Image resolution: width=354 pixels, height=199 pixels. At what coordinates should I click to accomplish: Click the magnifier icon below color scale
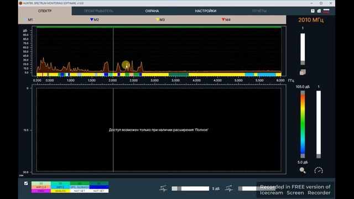click(303, 170)
